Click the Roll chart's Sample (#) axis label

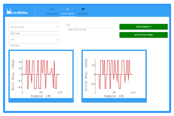point(41,96)
